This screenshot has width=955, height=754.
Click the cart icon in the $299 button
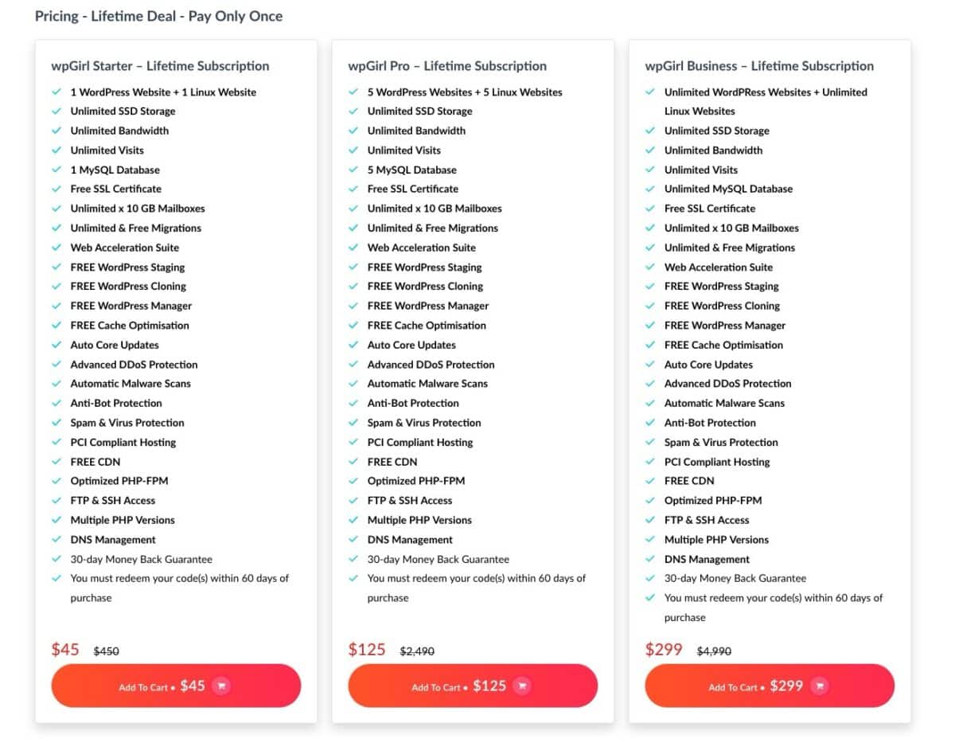819,686
